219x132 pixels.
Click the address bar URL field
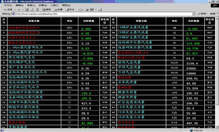click(x=104, y=14)
